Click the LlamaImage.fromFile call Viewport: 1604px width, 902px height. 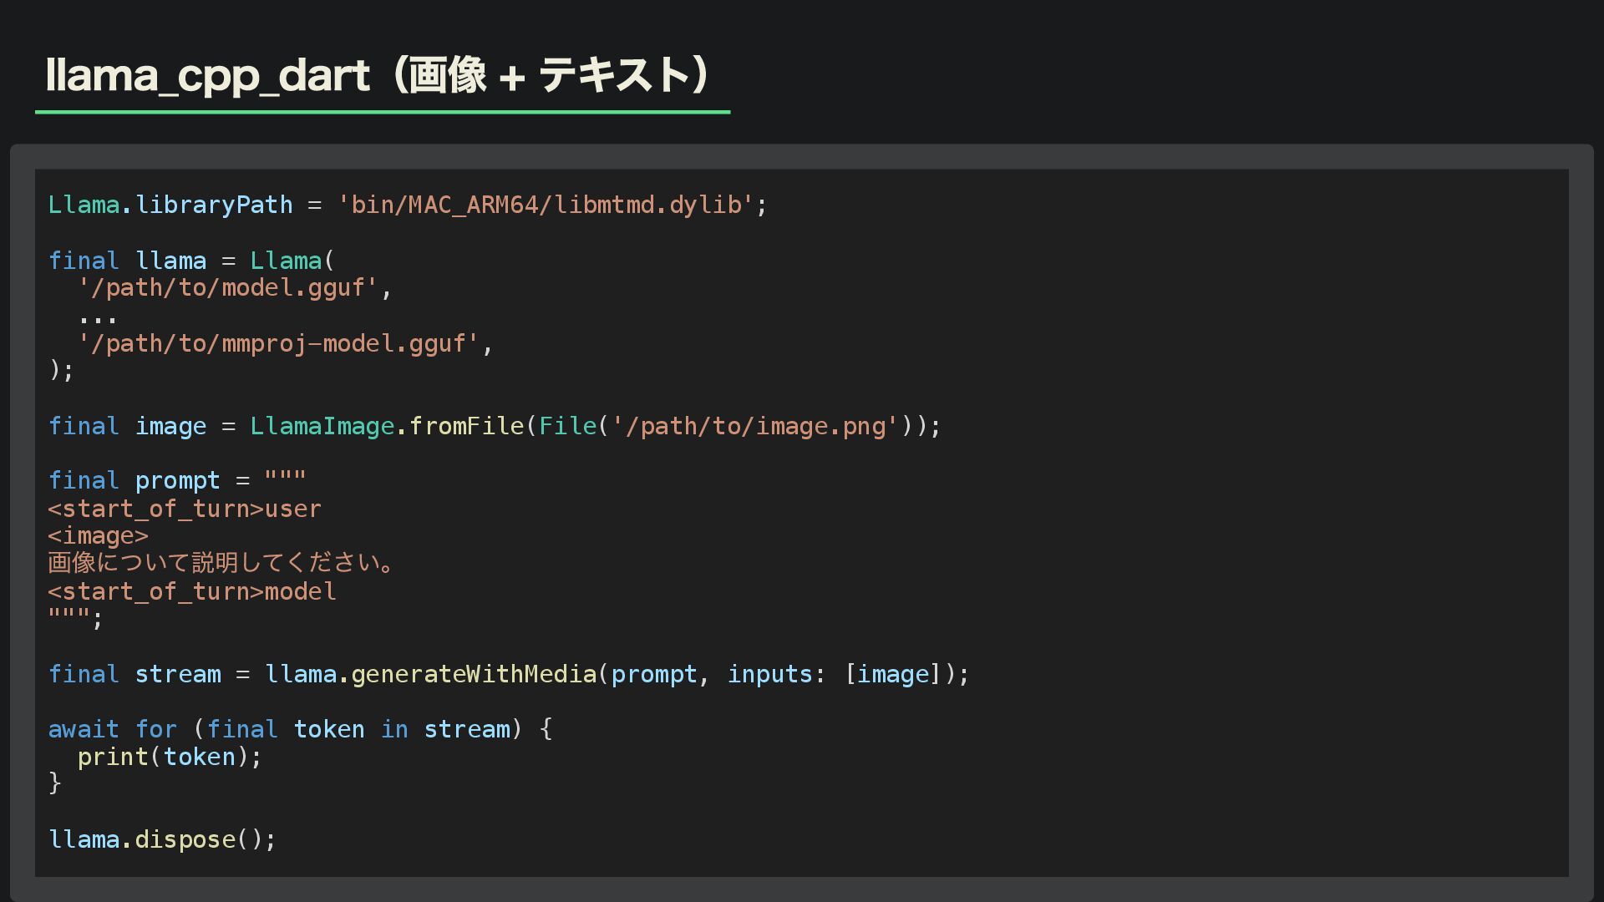387,426
